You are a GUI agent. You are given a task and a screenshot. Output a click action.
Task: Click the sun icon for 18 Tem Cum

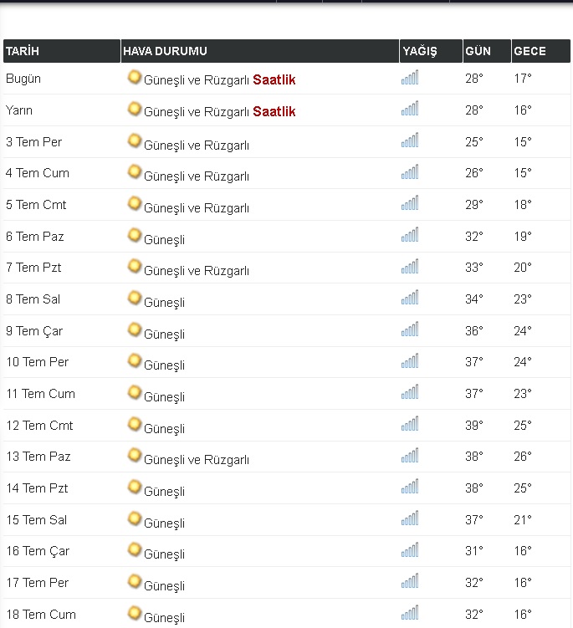tap(134, 613)
